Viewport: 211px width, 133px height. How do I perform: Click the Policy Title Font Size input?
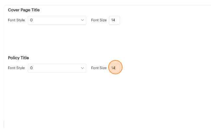[115, 68]
